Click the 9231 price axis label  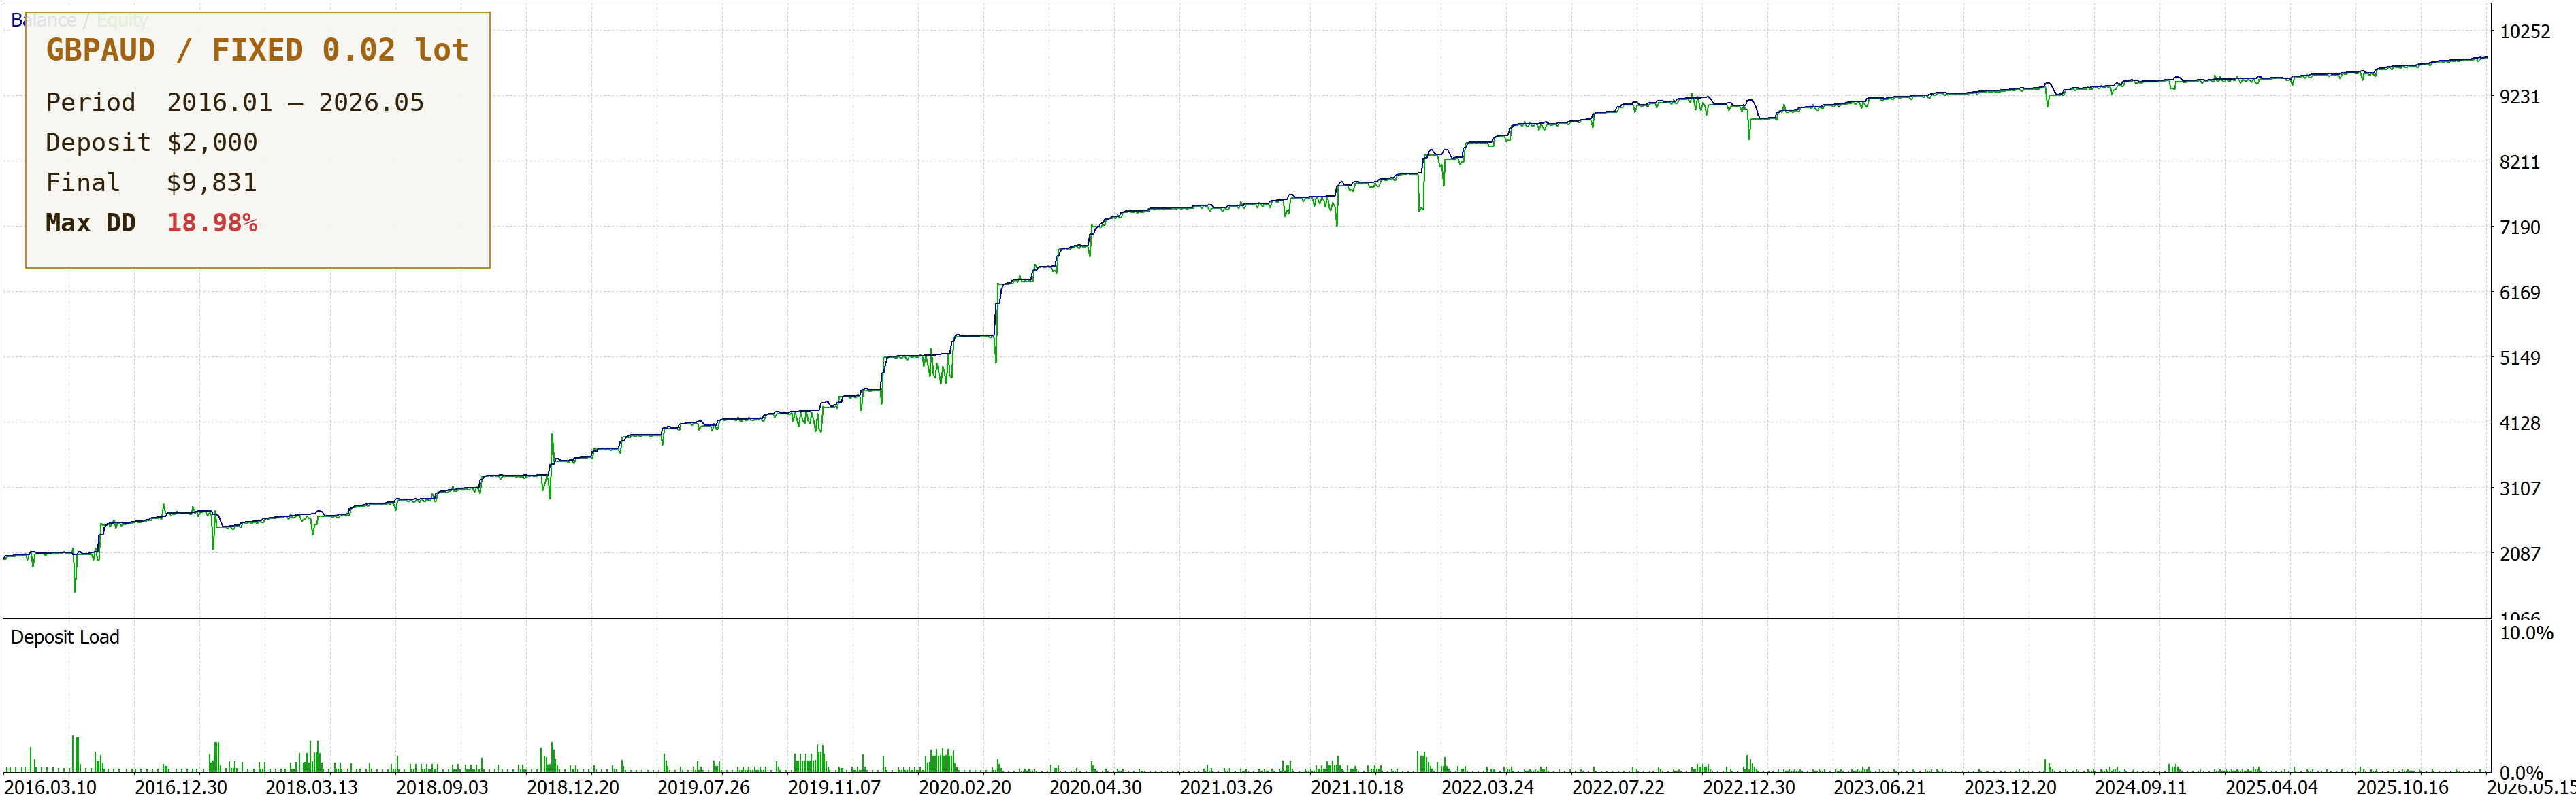point(2520,97)
